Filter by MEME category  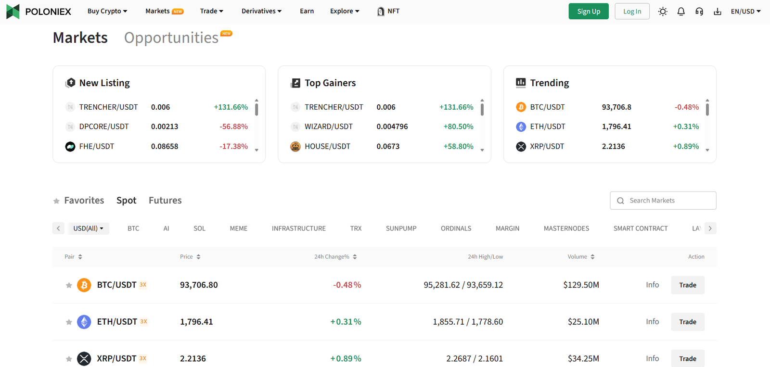pos(239,228)
